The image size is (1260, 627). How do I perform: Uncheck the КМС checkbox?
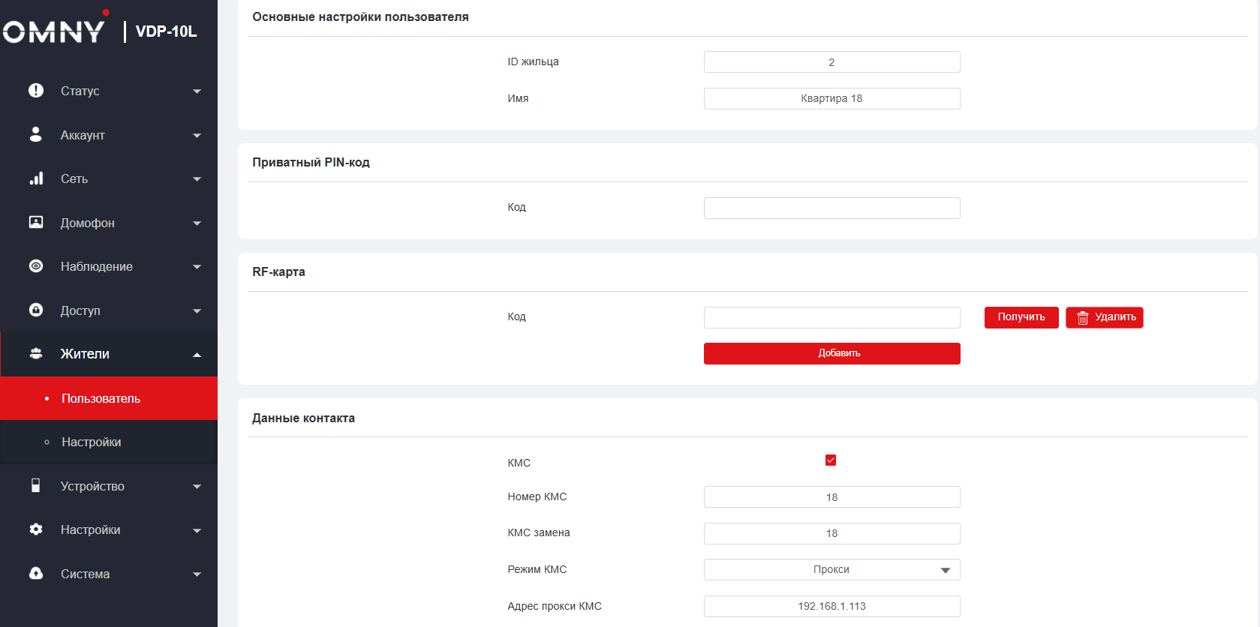pos(830,460)
